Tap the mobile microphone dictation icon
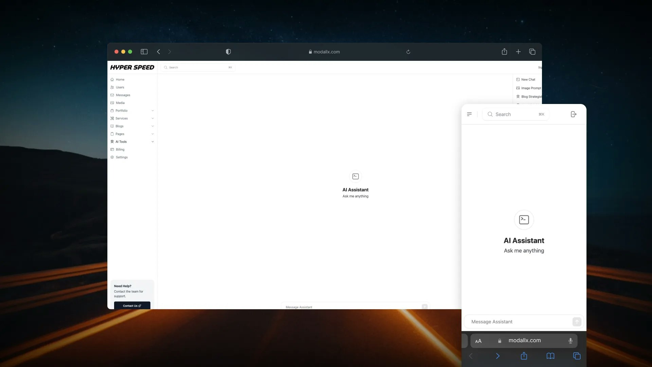 [x=570, y=341]
